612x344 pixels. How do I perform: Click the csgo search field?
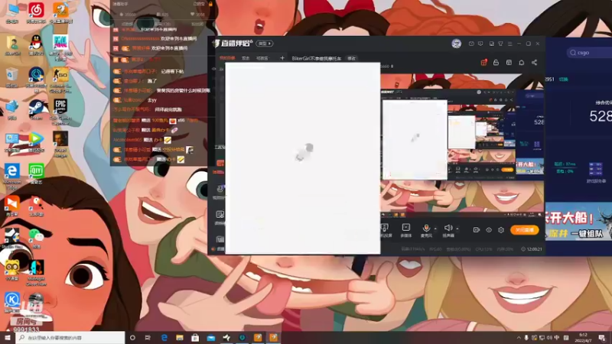coord(589,53)
